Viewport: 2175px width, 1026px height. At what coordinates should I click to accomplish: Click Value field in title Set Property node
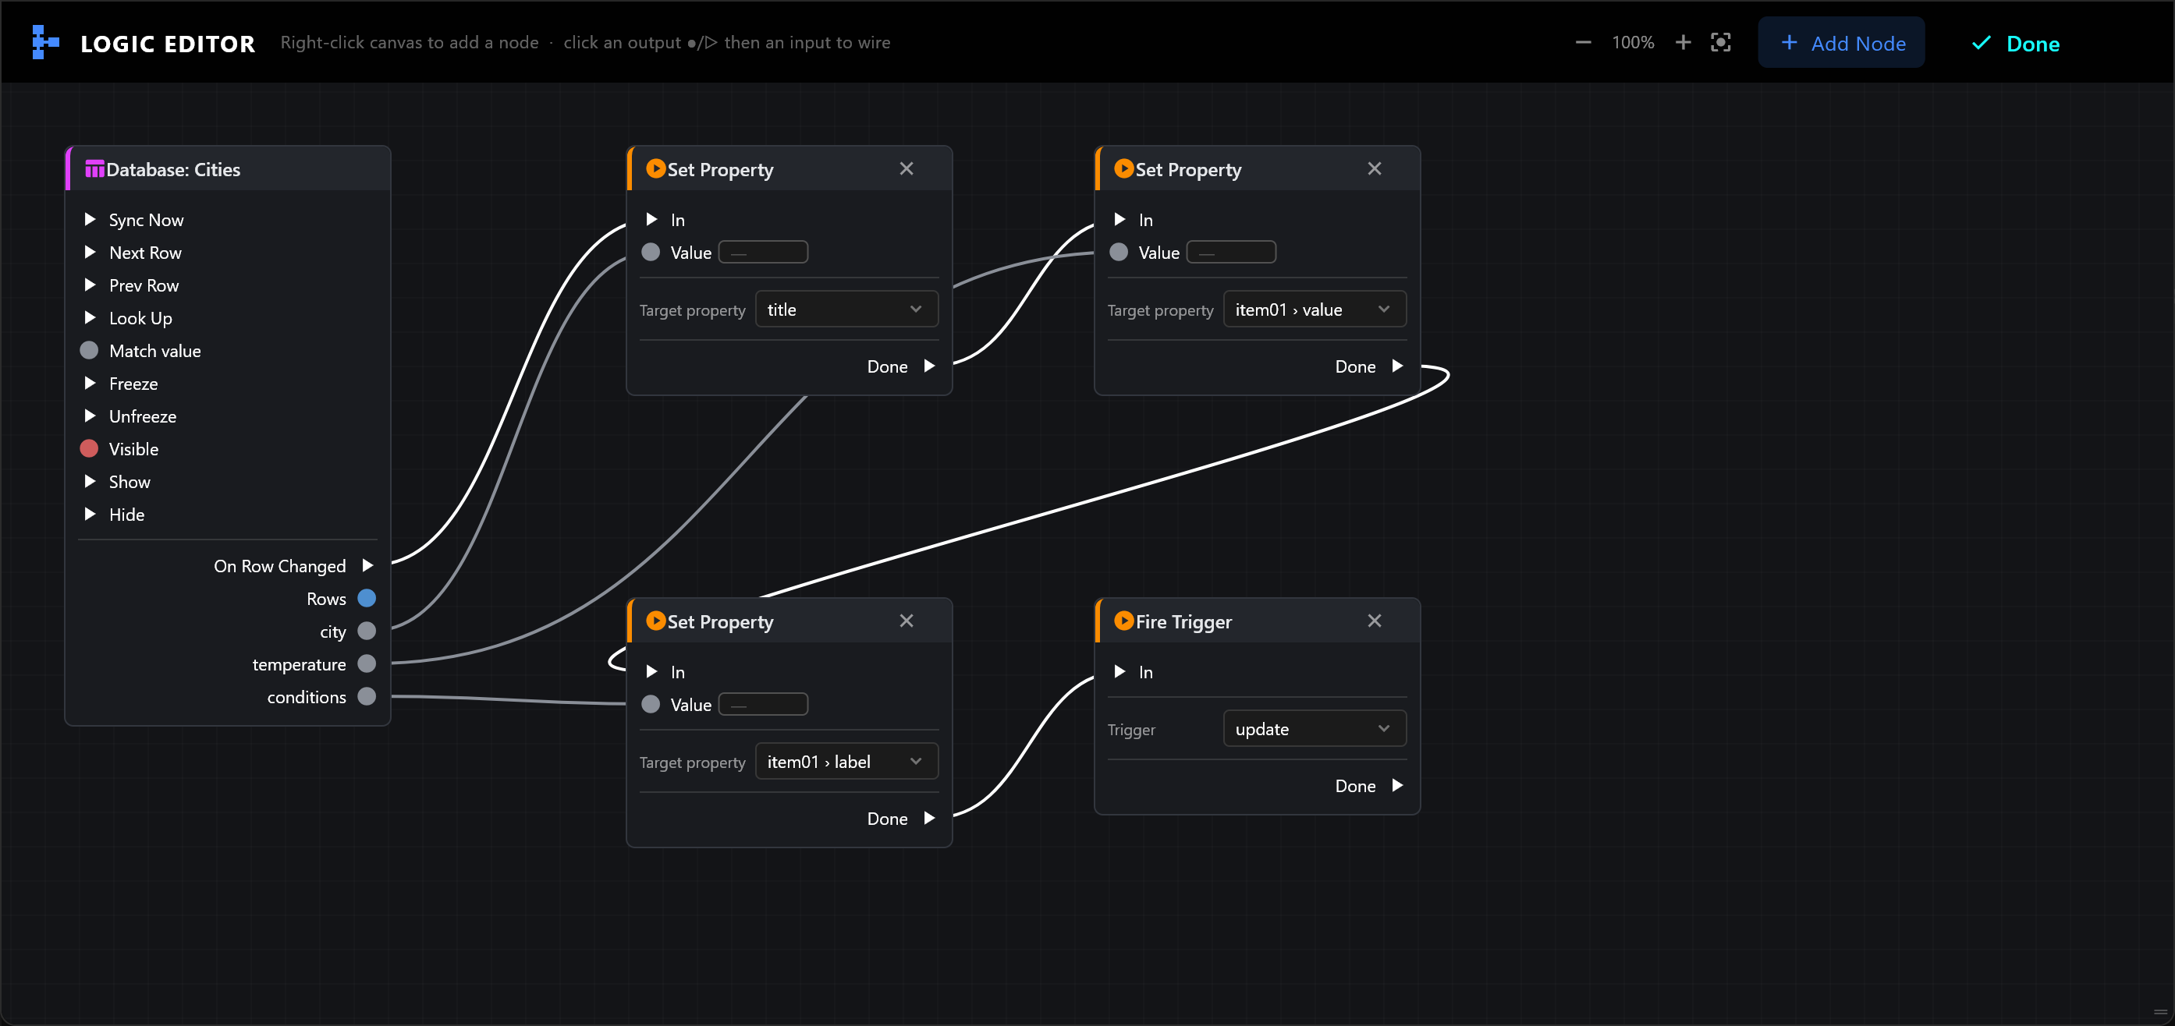tap(763, 252)
